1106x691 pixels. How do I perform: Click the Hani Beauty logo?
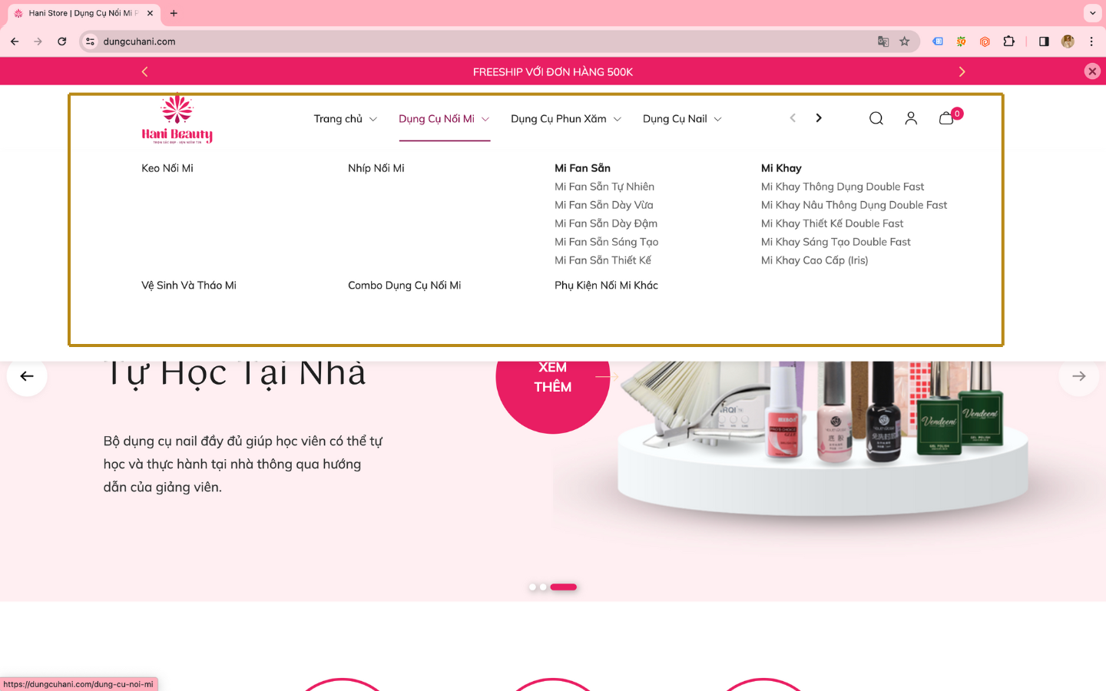(x=177, y=119)
